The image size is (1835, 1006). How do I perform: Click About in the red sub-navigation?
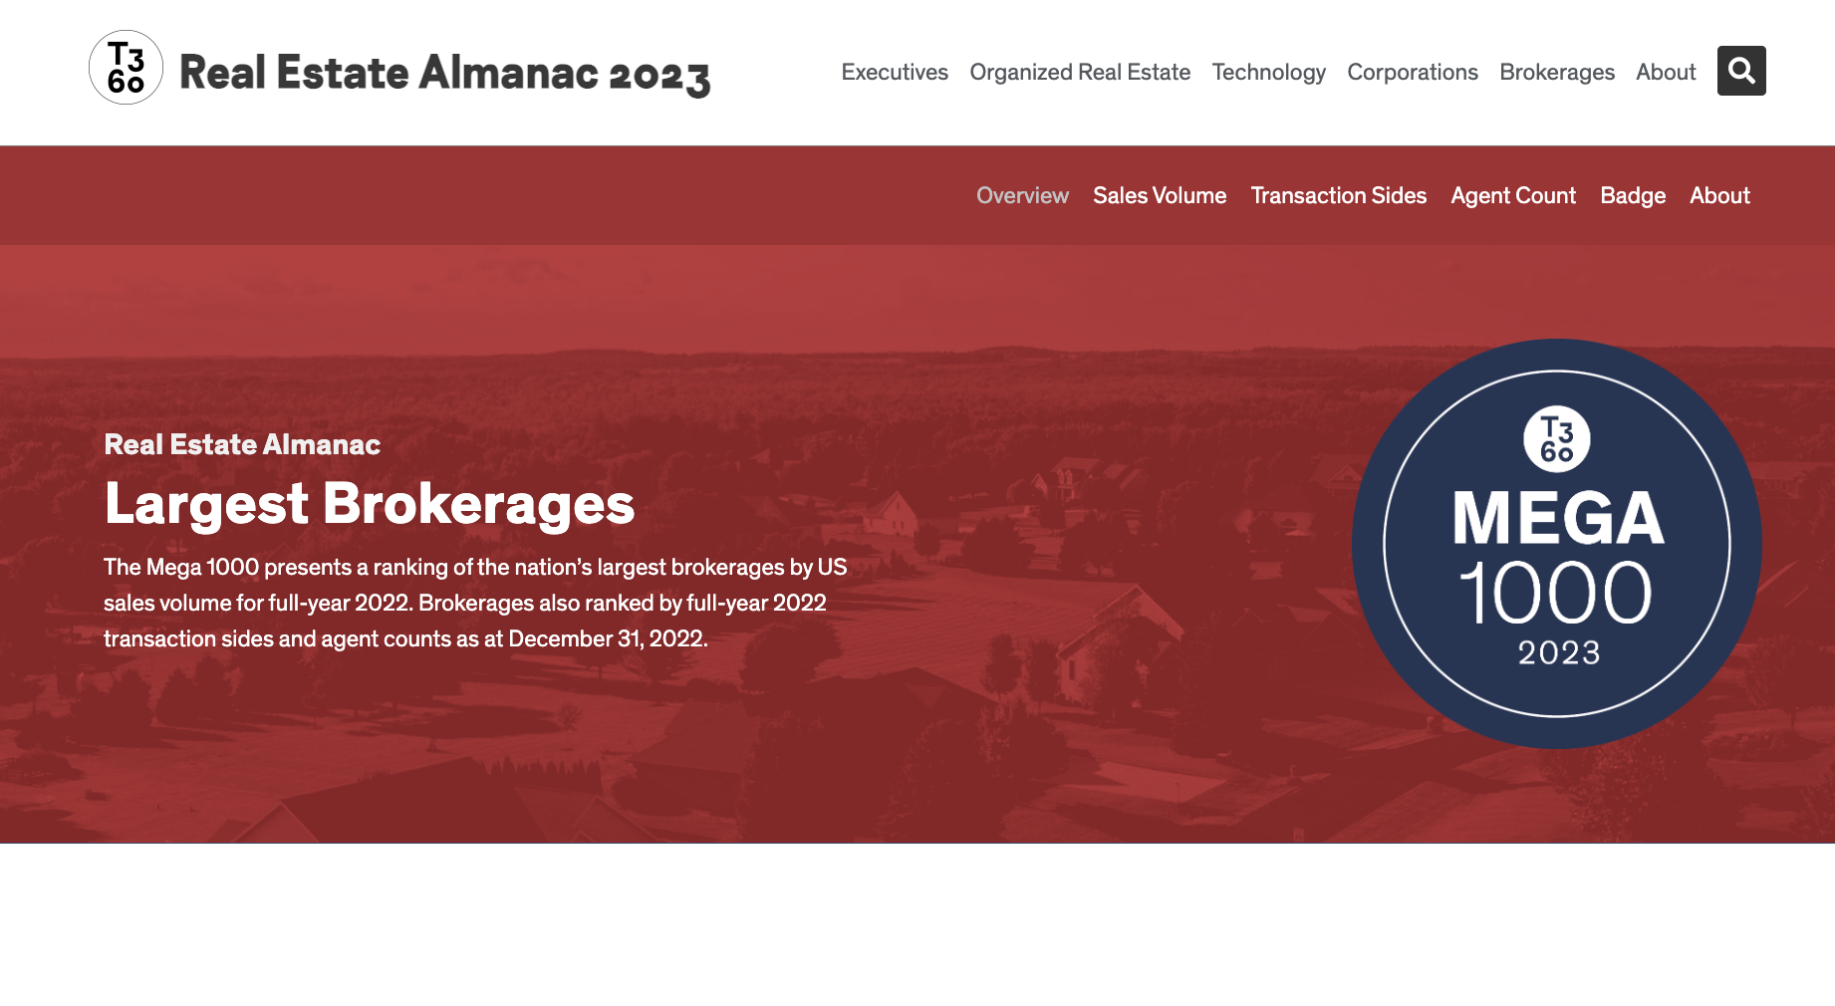(1719, 195)
